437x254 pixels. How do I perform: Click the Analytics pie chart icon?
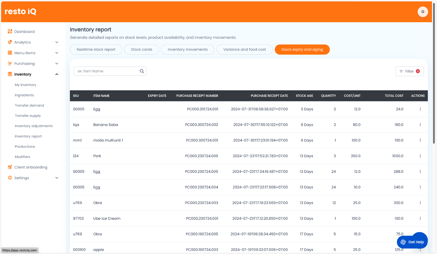(x=10, y=42)
